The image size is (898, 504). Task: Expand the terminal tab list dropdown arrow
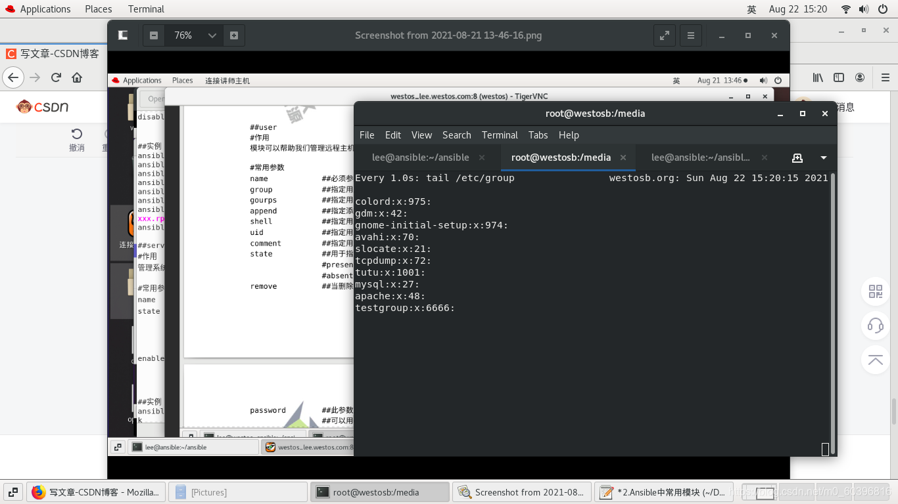[824, 157]
